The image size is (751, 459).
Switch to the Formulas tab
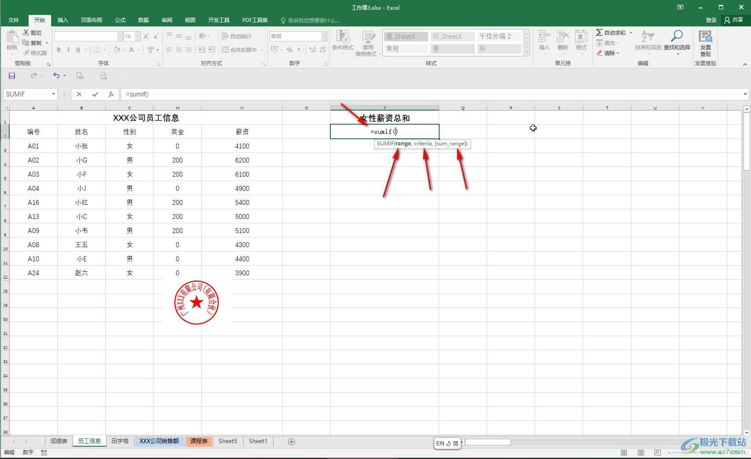pyautogui.click(x=120, y=20)
